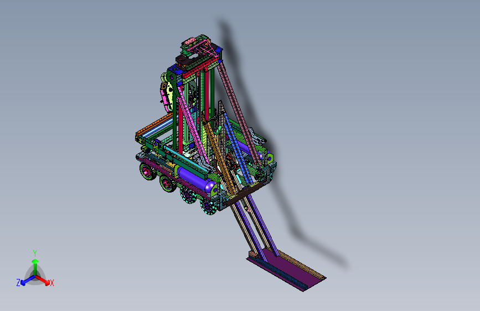Click the green Y axis on triad
Viewport: 480px width, 311px height.
tap(35, 267)
